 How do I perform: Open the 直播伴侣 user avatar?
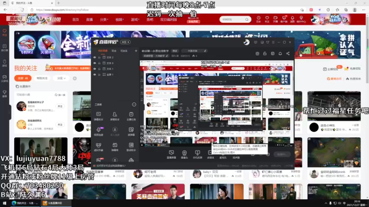click(x=246, y=42)
